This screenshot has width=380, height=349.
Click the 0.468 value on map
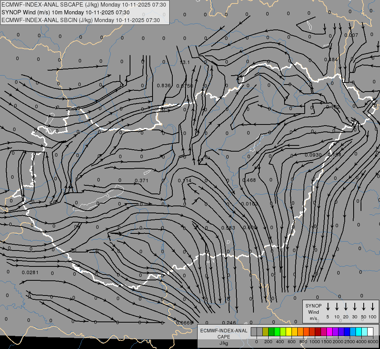(x=249, y=180)
